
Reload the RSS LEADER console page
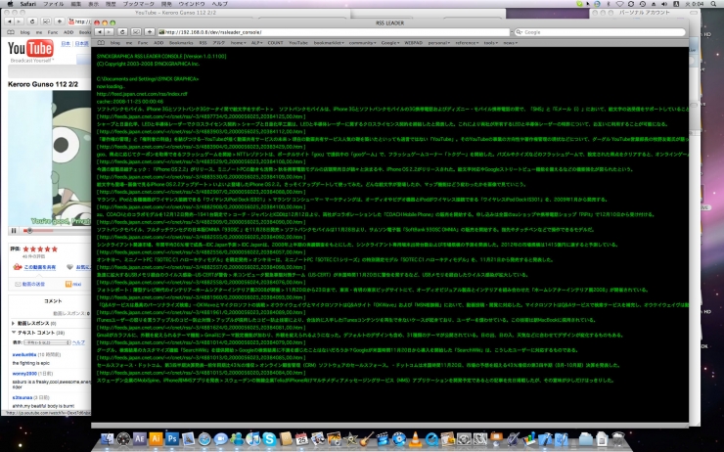point(122,32)
